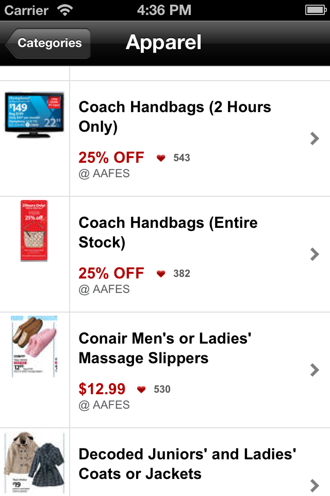The width and height of the screenshot is (330, 496).
Task: Open the chevron for Coach Handbags (2 Hours Only)
Action: [315, 138]
